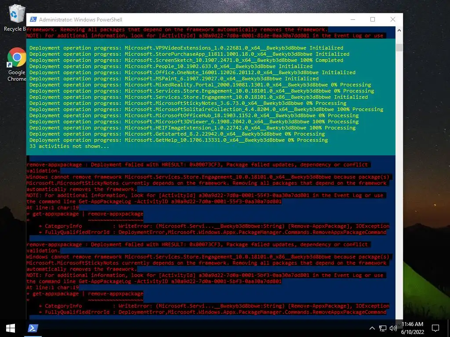Click the StorePurchaseApp deployment progress line
This screenshot has width=450, height=337.
point(189,54)
